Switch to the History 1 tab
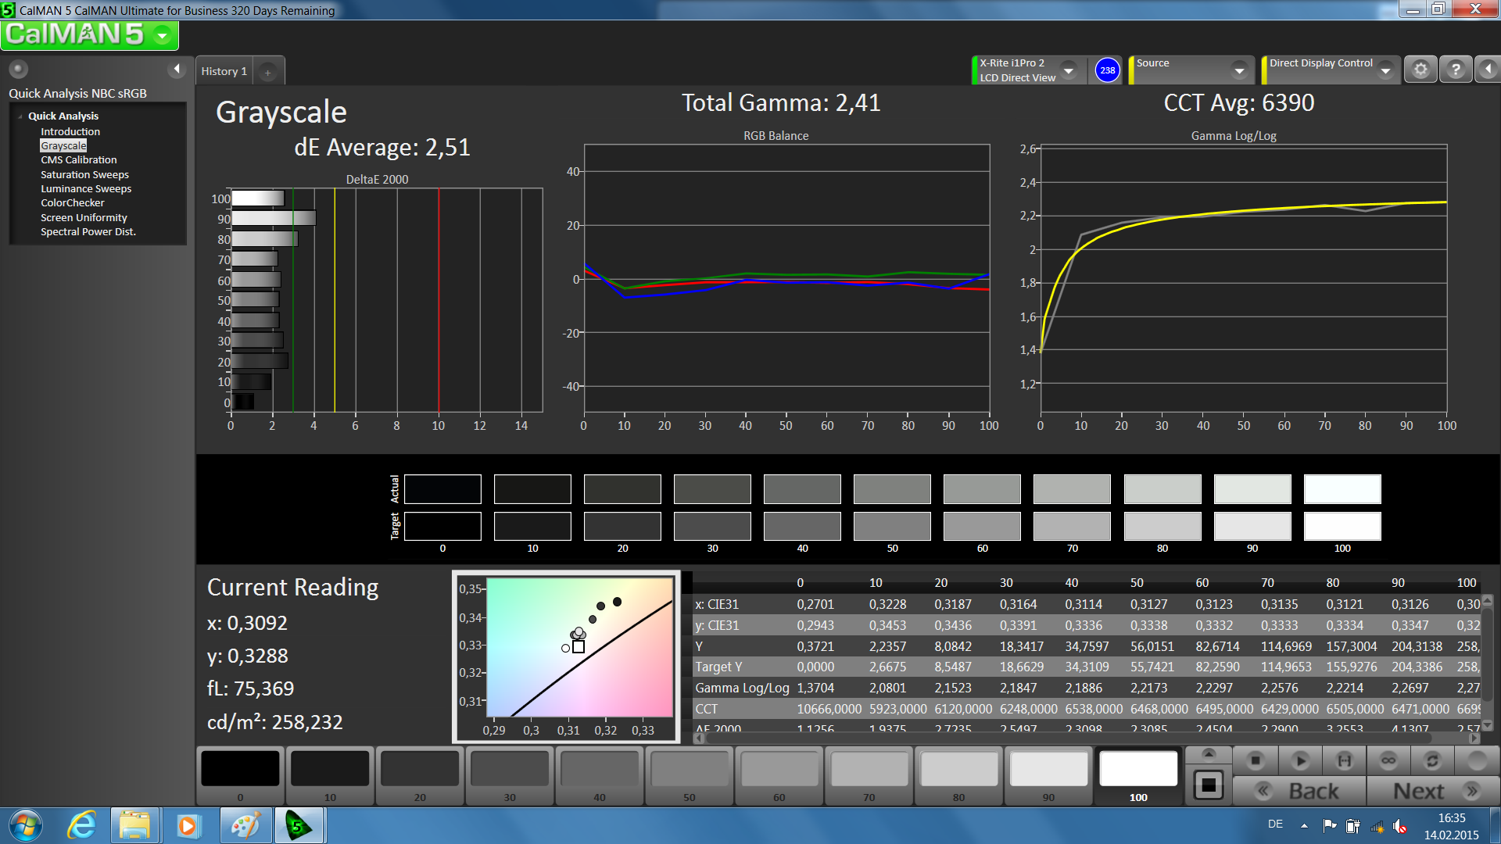 point(224,71)
